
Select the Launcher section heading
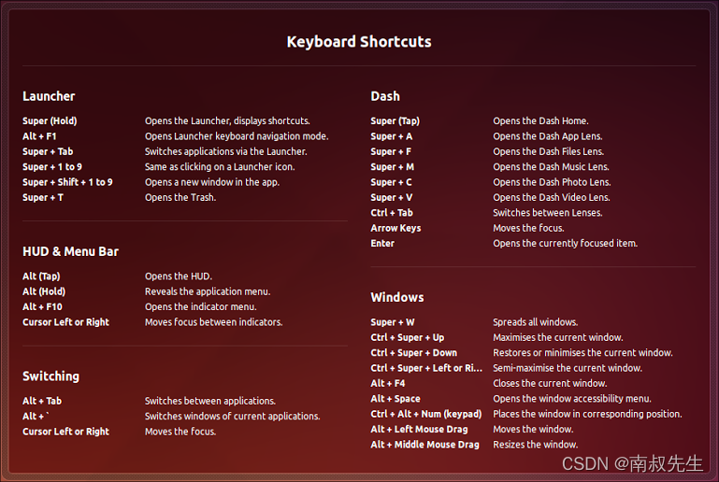tap(49, 96)
